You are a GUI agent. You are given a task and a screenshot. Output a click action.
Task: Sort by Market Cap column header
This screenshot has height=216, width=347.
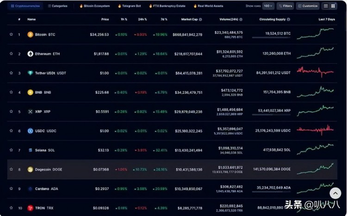pos(189,19)
